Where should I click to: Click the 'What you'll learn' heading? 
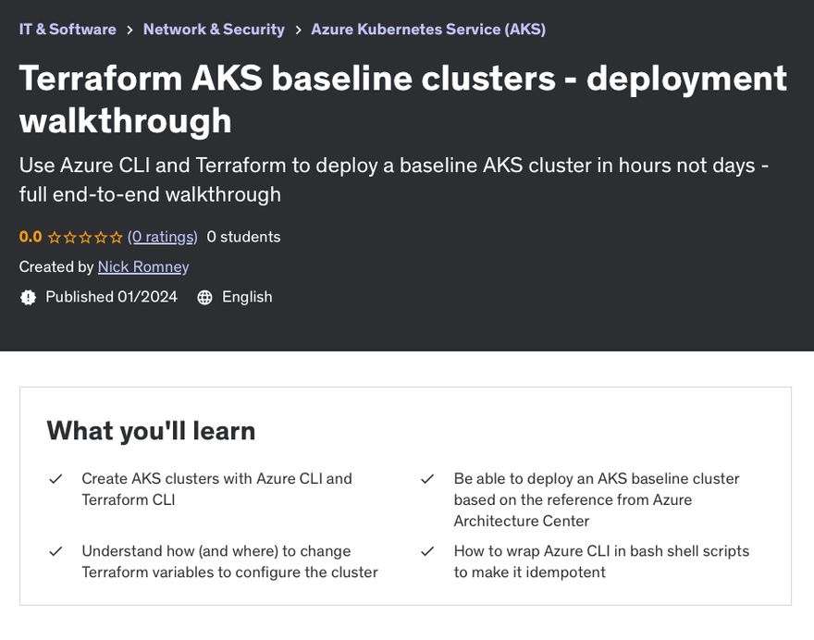(151, 430)
